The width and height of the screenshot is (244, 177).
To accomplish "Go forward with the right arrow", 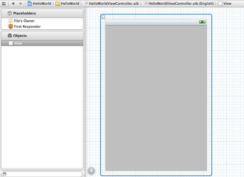I will pos(21,3).
